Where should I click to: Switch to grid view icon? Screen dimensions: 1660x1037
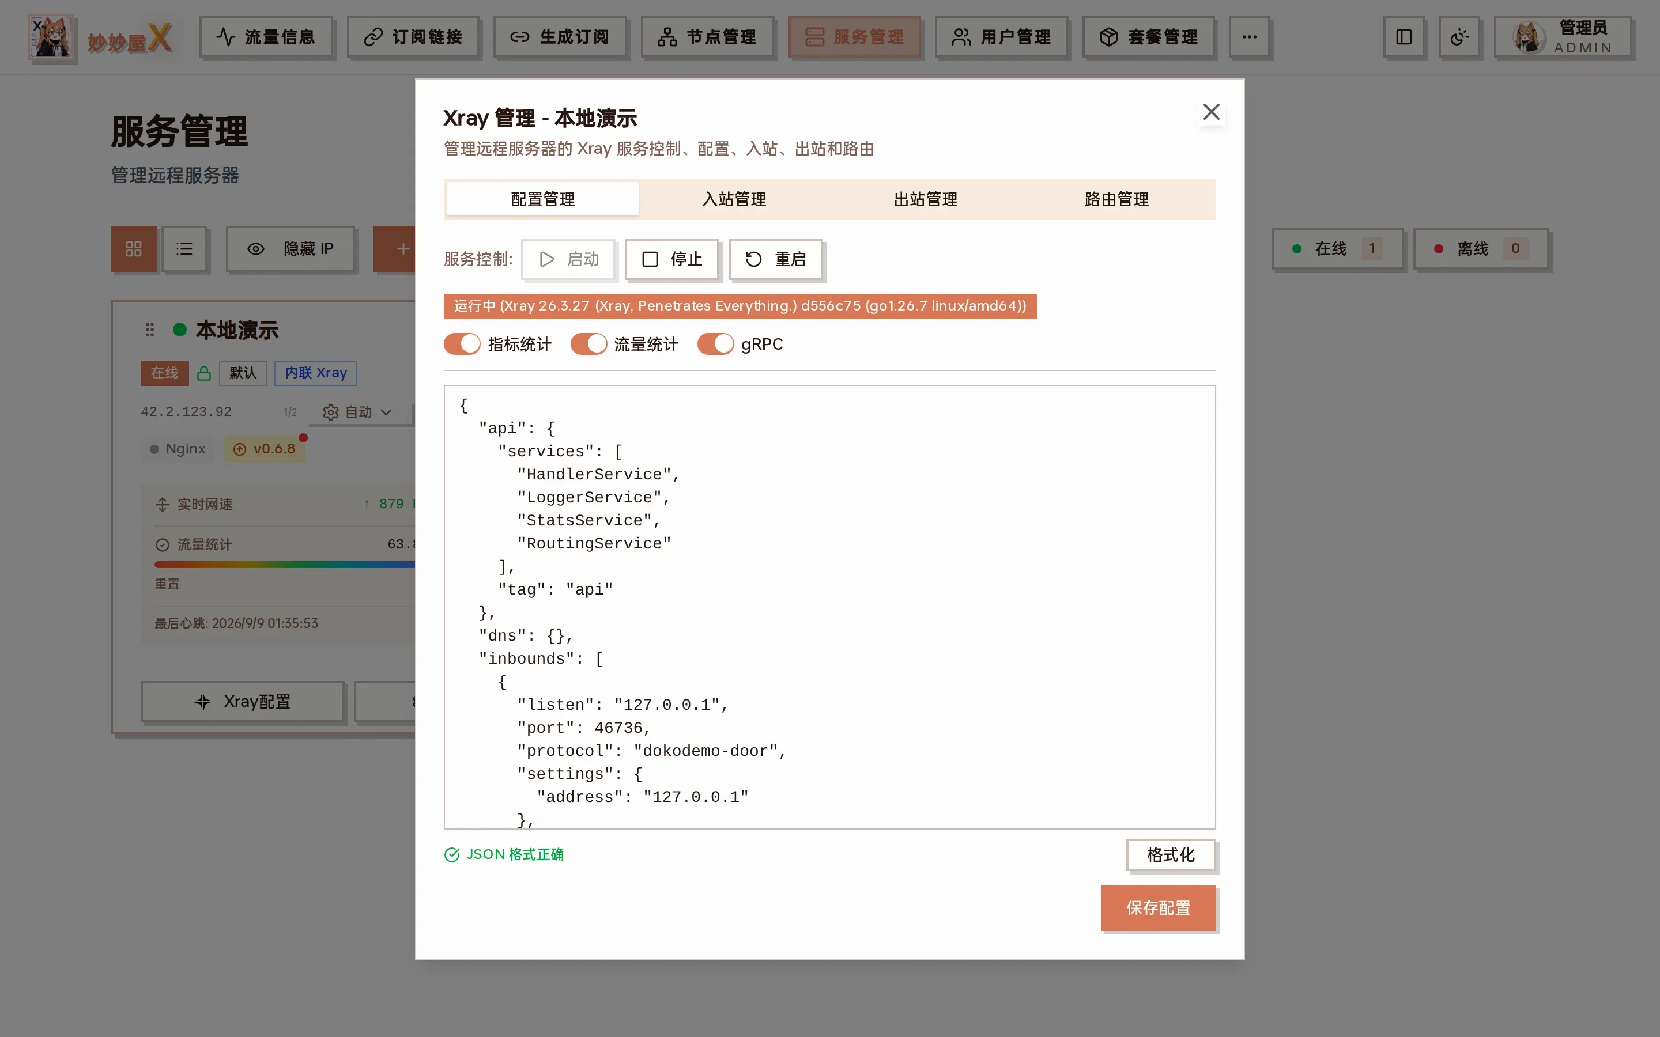coord(134,249)
